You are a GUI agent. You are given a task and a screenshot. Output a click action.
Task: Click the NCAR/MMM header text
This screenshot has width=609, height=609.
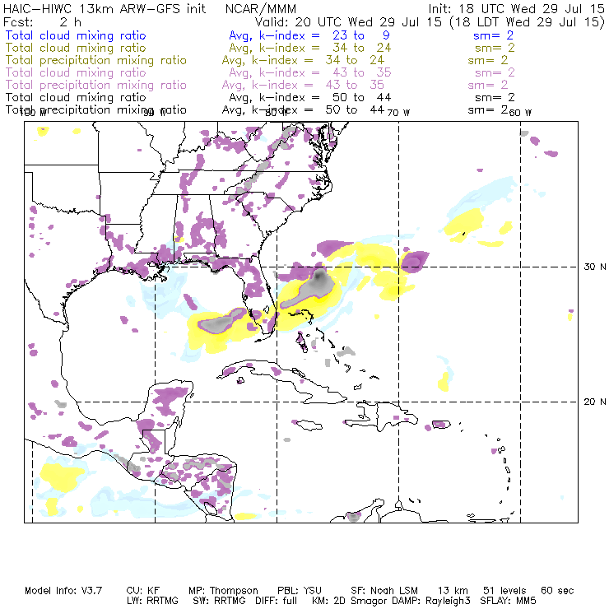(x=261, y=8)
